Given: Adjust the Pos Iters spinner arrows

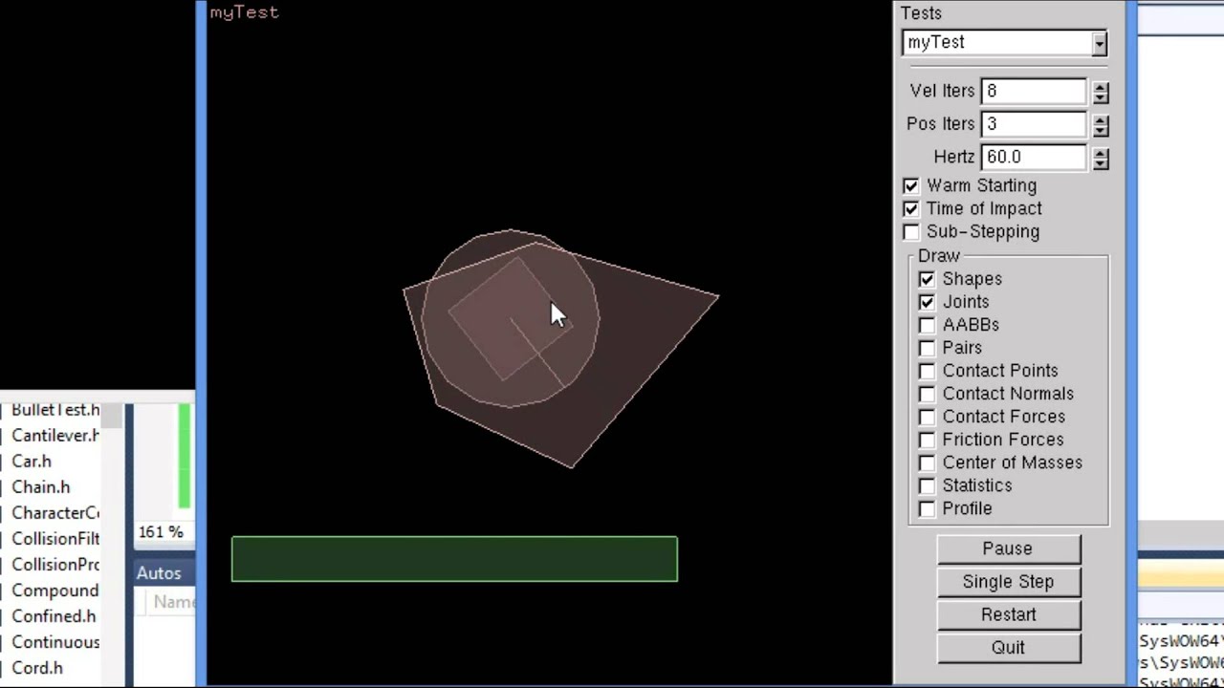Looking at the screenshot, I should (x=1101, y=125).
